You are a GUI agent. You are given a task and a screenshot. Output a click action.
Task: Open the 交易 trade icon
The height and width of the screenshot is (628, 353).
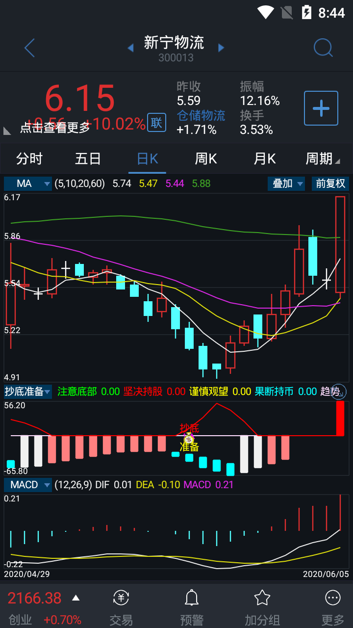tap(121, 598)
